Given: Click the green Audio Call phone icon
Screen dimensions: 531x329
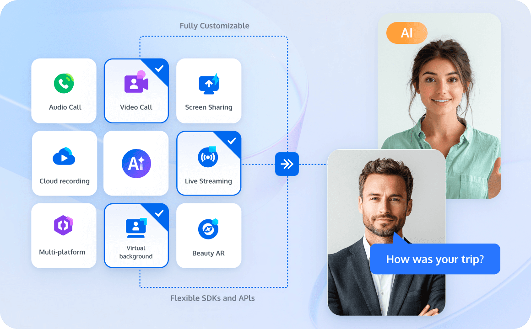Looking at the screenshot, I should [64, 83].
